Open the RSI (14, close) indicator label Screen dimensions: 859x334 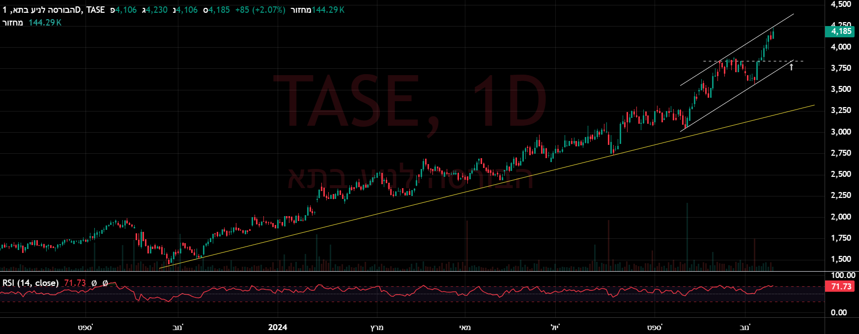pyautogui.click(x=30, y=283)
